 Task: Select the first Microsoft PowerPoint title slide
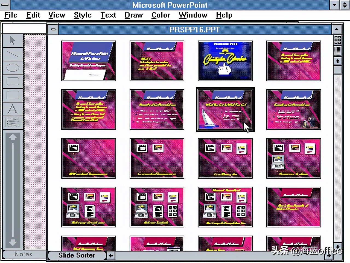click(x=89, y=61)
